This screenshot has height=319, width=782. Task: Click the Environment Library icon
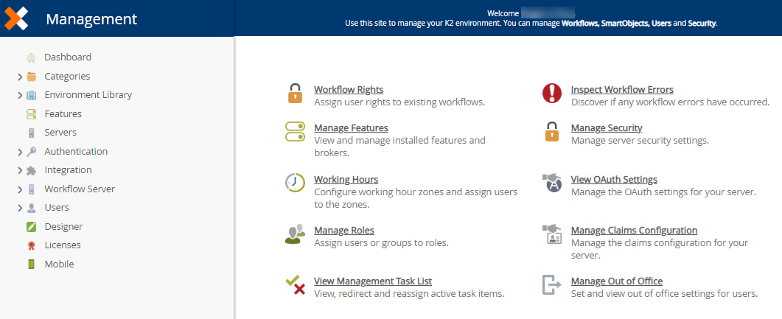[x=32, y=95]
